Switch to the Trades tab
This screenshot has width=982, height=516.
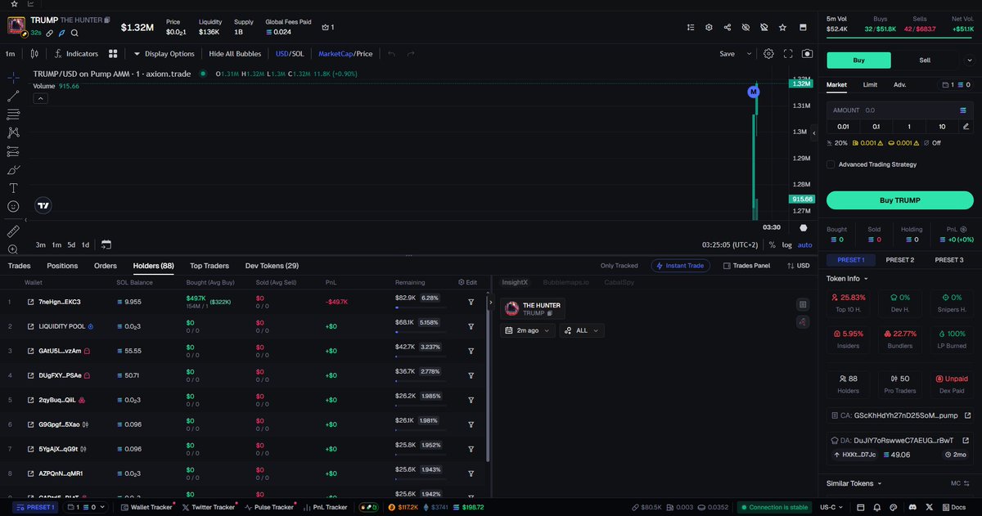tap(20, 266)
